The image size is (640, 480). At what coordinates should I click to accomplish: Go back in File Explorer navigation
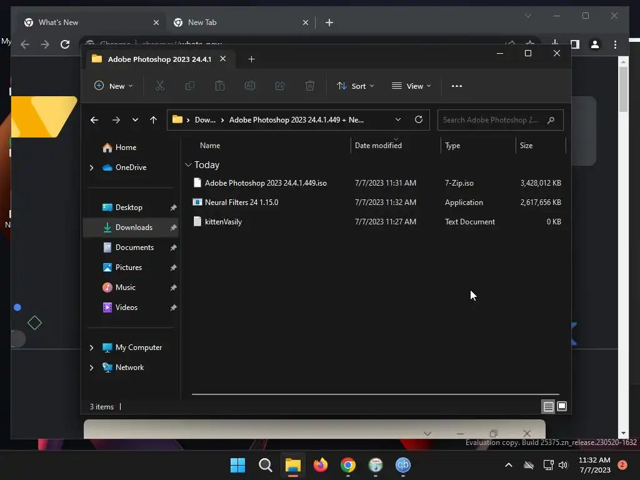[x=94, y=120]
